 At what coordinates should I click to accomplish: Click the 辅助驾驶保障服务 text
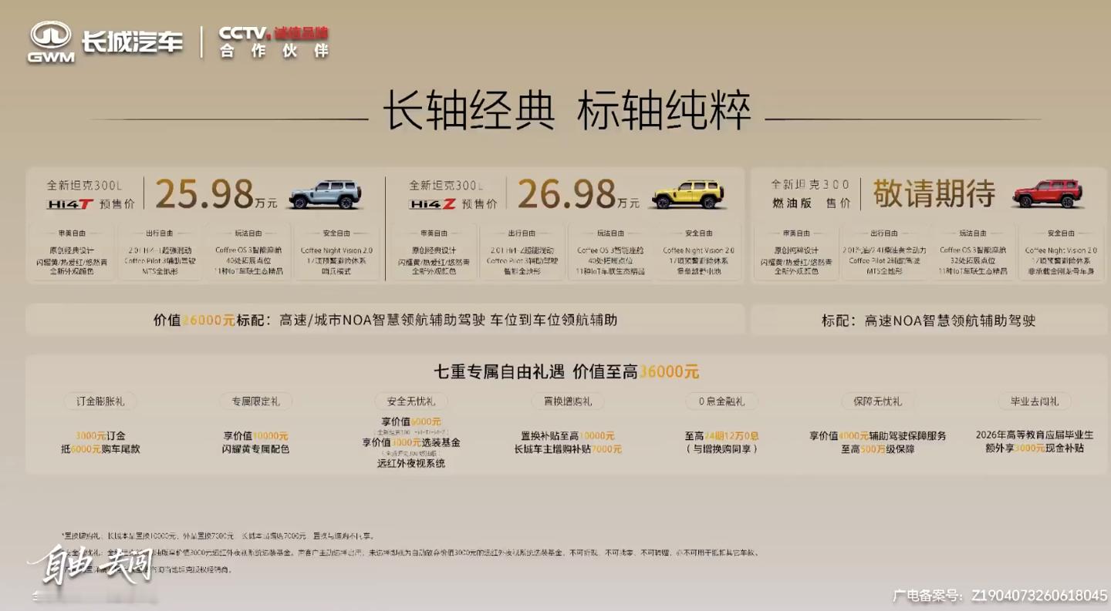click(x=907, y=436)
